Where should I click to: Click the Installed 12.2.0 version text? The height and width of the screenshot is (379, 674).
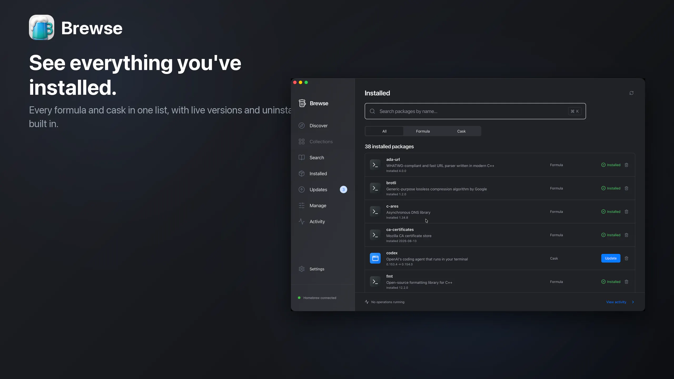coord(397,288)
